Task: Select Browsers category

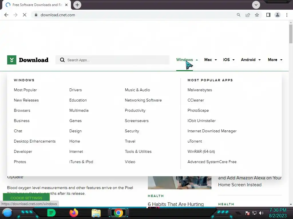Action: pyautogui.click(x=22, y=110)
